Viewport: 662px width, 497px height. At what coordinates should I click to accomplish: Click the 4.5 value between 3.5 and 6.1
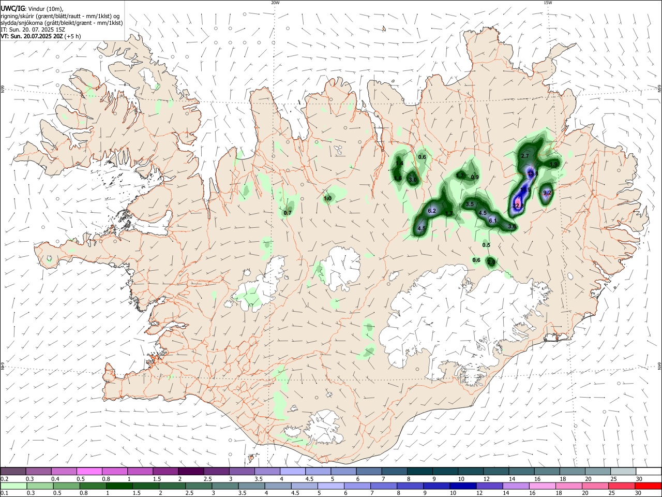pos(483,213)
